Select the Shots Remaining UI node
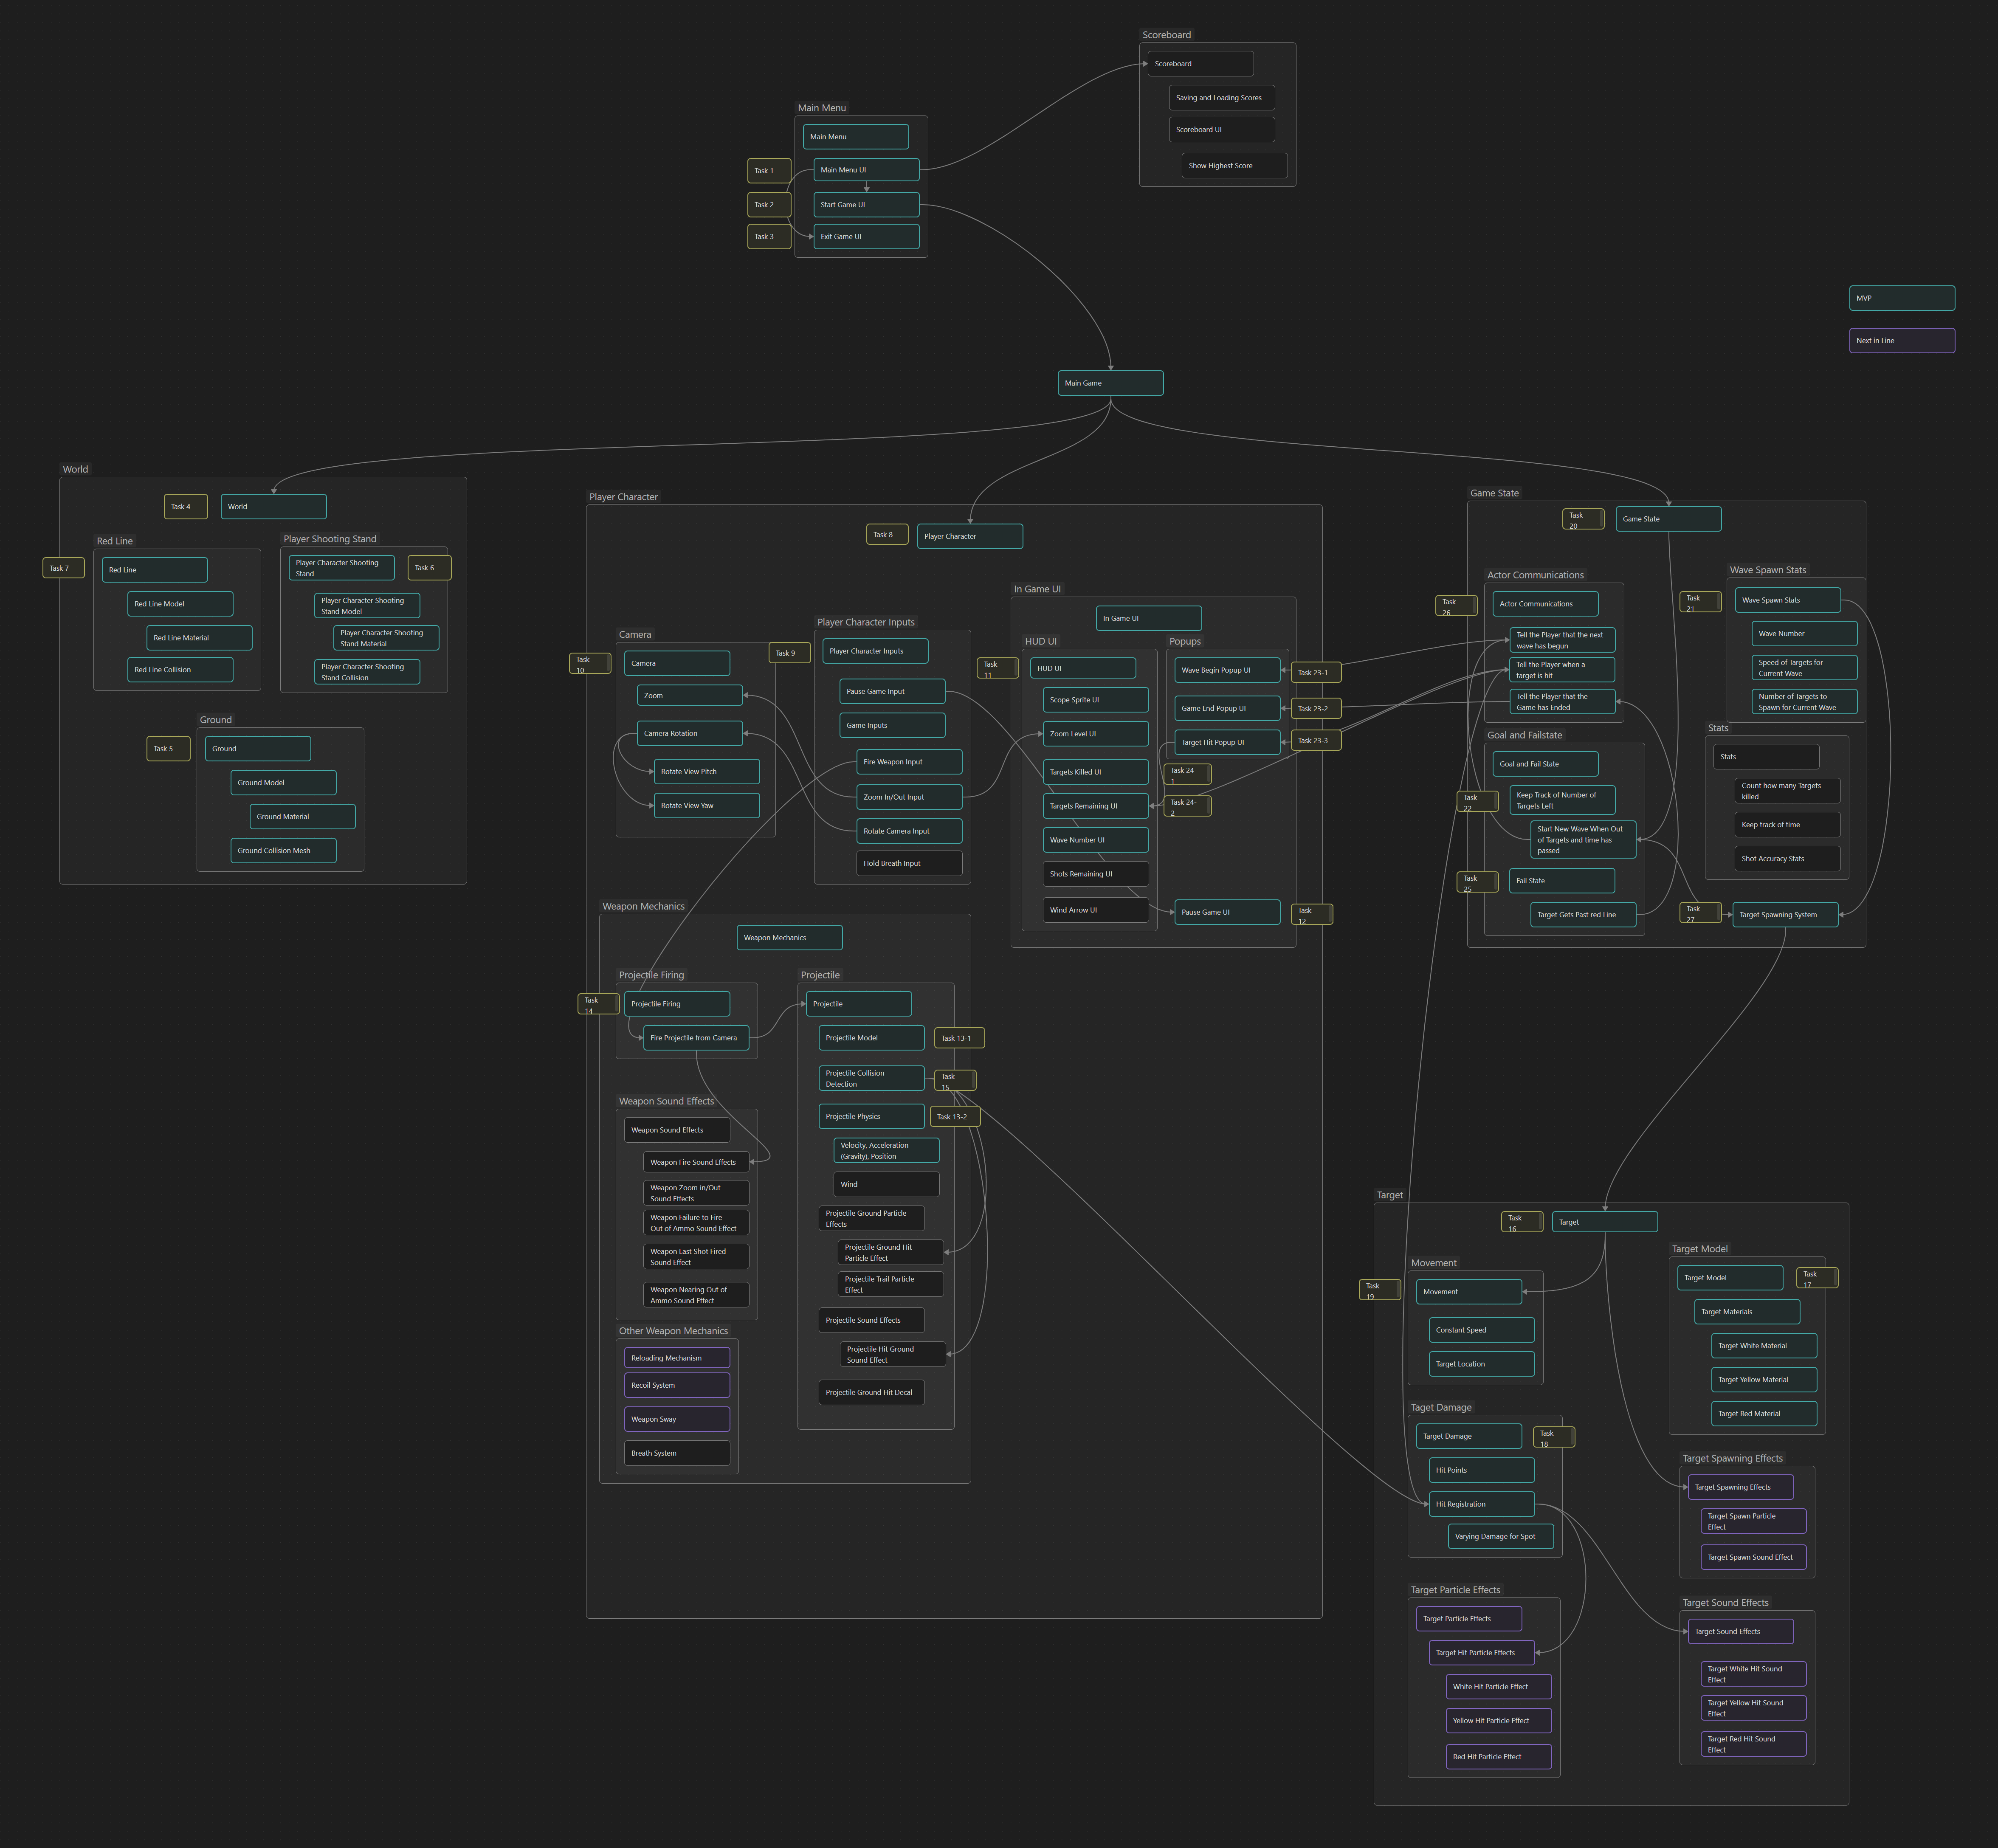 (1096, 874)
